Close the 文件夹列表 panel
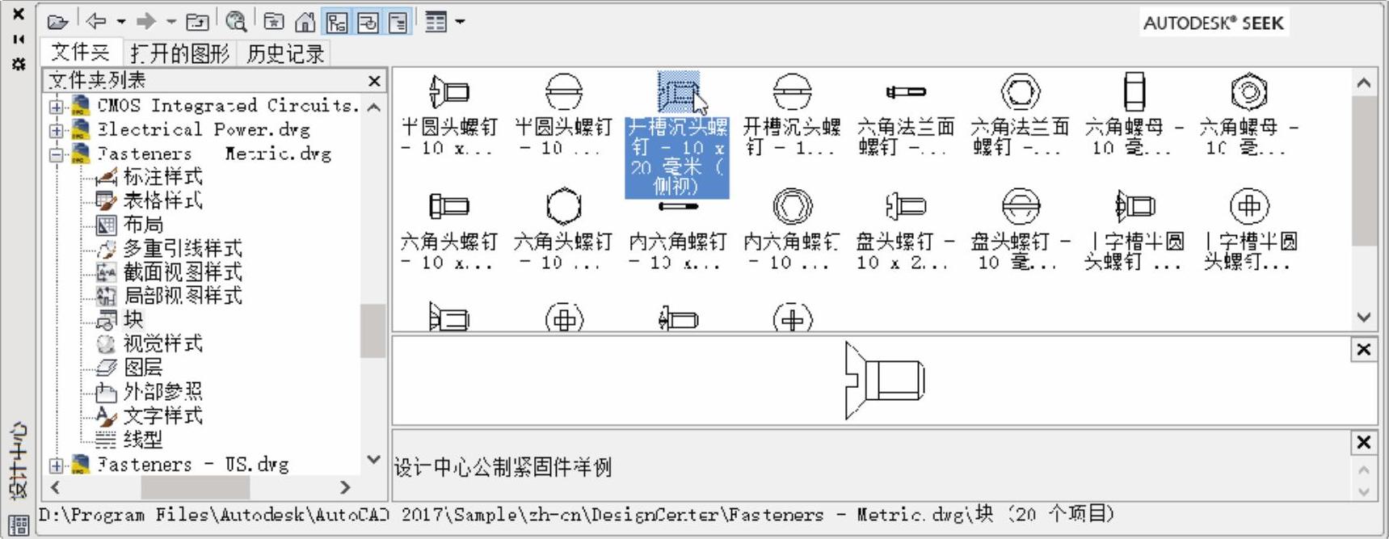 tap(374, 81)
